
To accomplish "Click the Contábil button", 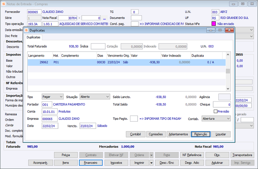I will (135, 134).
